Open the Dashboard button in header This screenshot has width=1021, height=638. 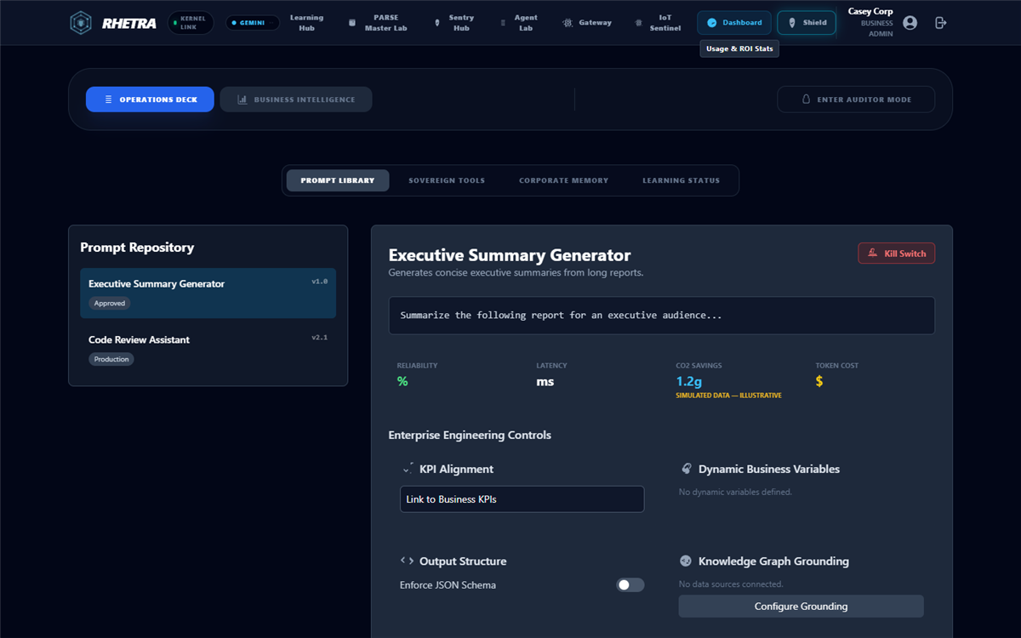pyautogui.click(x=734, y=23)
